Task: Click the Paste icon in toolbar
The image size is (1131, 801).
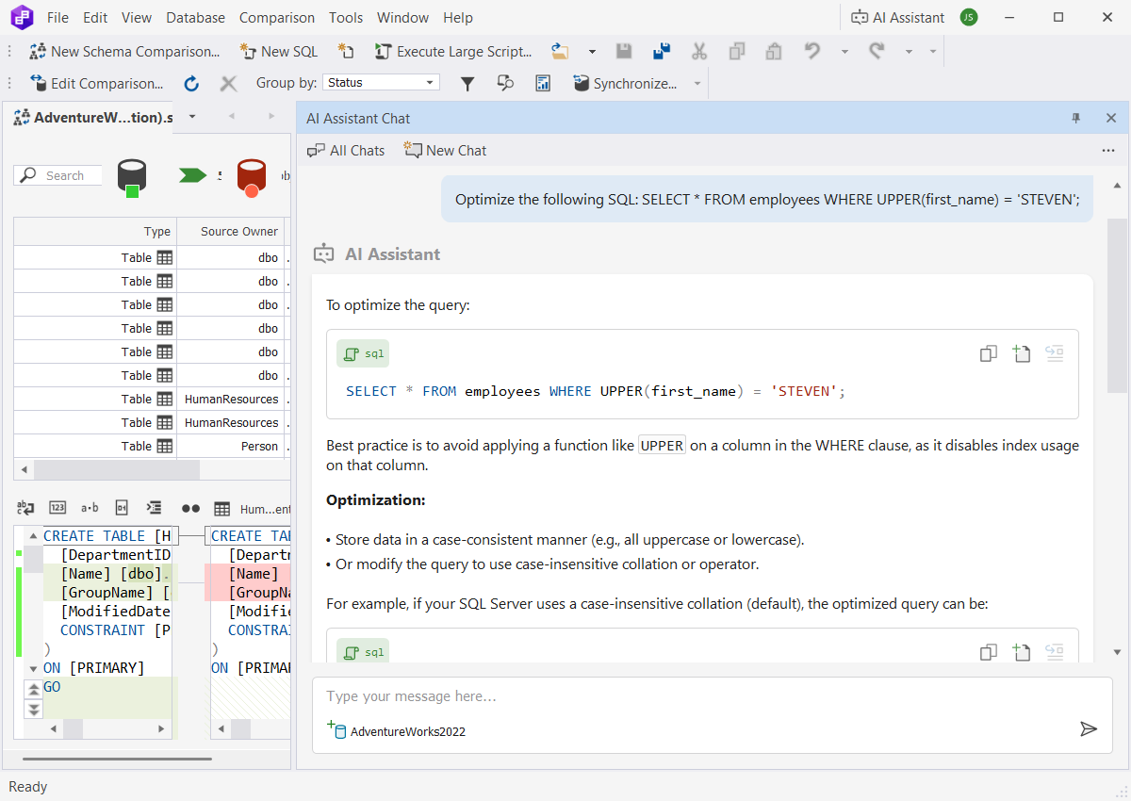Action: pos(774,52)
